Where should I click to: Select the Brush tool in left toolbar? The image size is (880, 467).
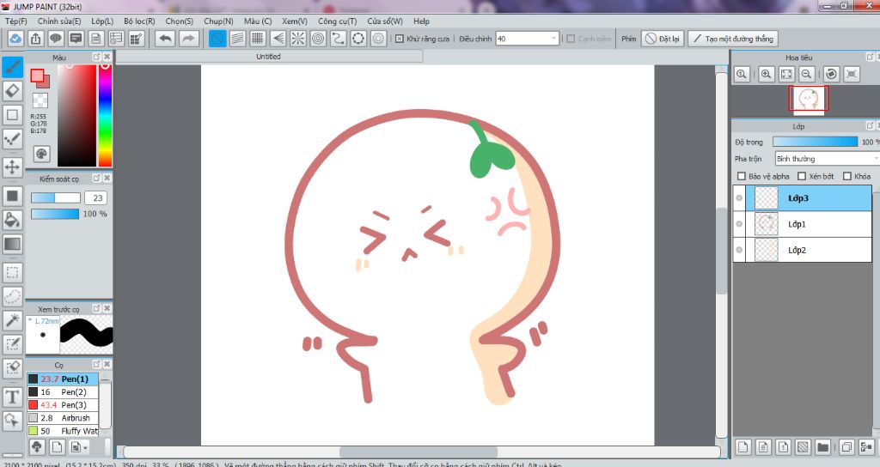[x=12, y=67]
